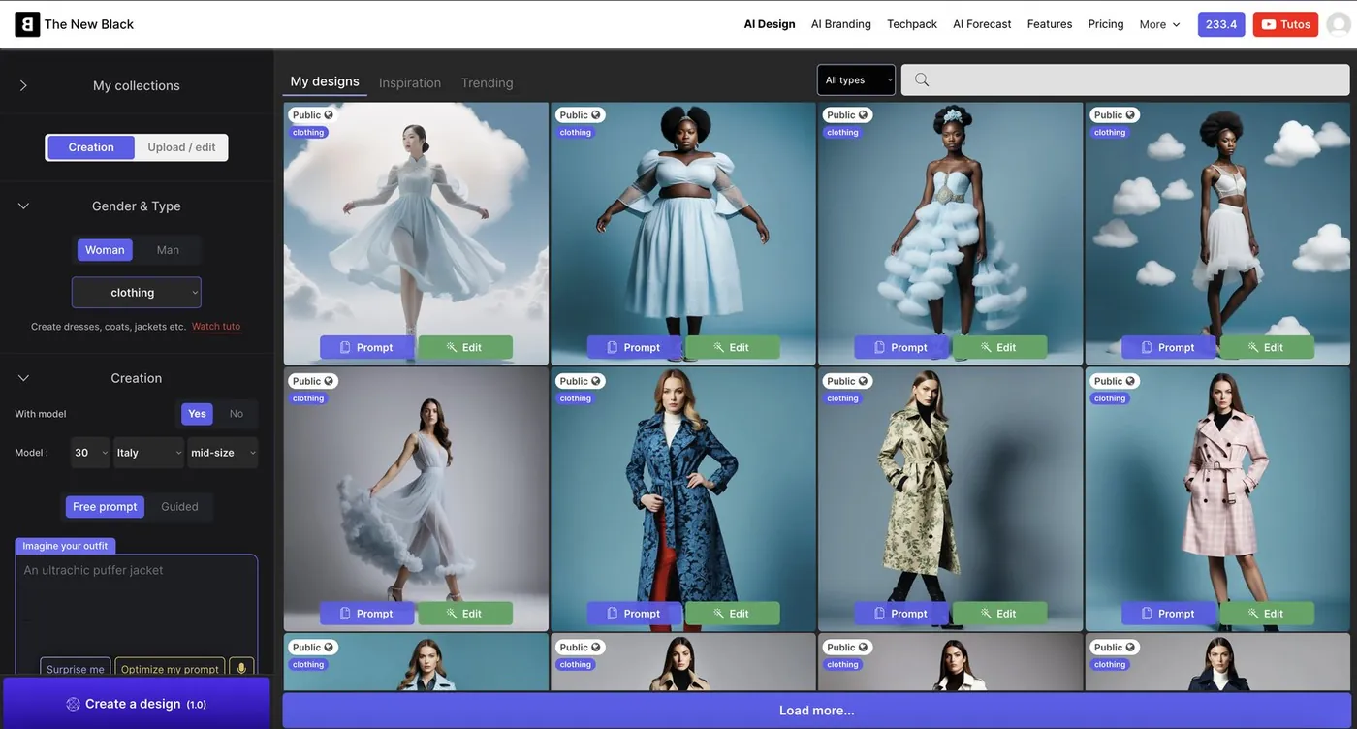Switch to Upload / edit mode
1357x729 pixels.
point(181,147)
